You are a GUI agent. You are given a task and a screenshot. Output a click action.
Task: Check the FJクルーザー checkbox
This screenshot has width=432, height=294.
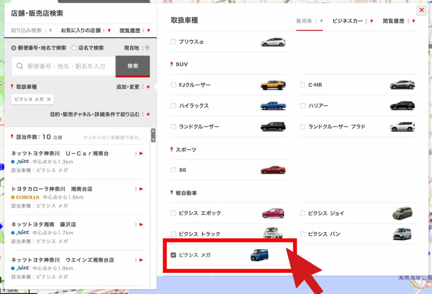[173, 85]
